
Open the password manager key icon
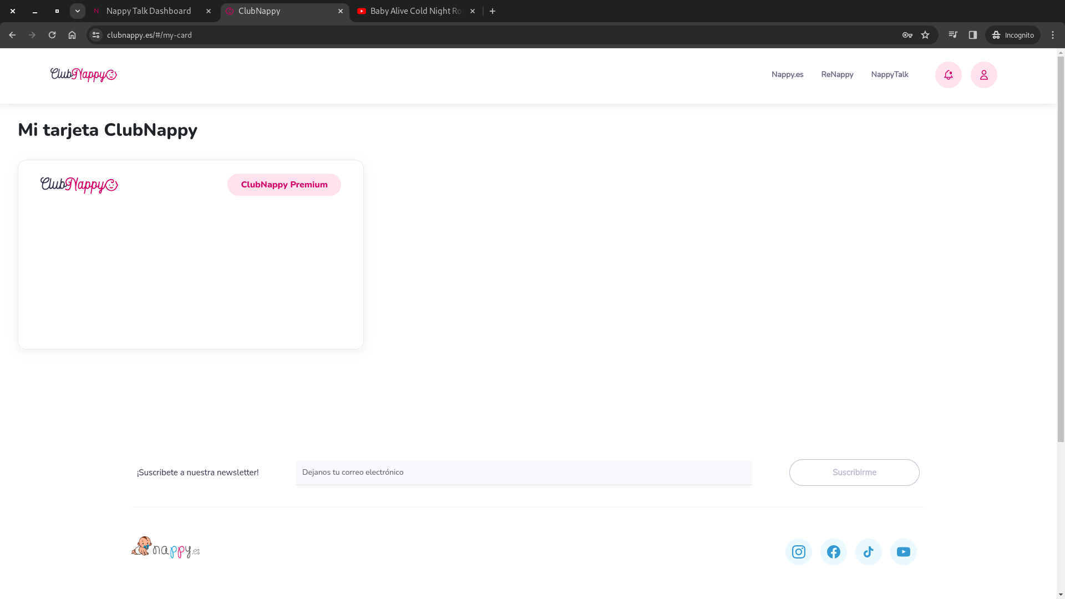[907, 35]
